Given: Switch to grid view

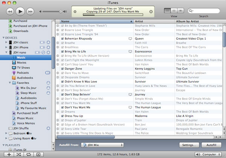Looking at the screenshot, I should (x=174, y=11).
